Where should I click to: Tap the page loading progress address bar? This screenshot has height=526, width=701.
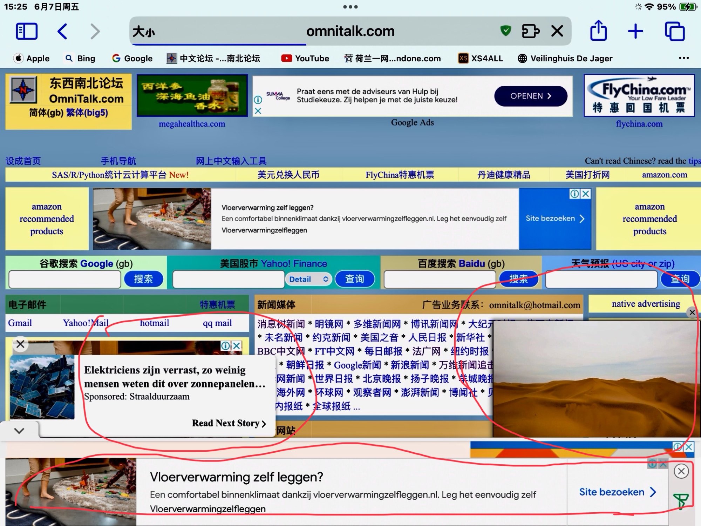pos(350,32)
